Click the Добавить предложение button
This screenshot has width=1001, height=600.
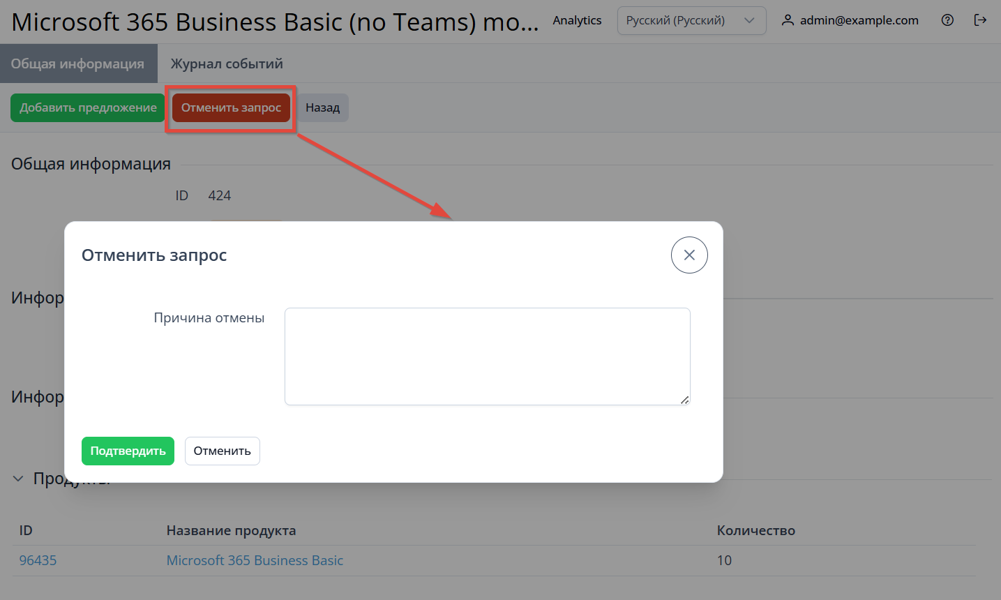point(88,107)
